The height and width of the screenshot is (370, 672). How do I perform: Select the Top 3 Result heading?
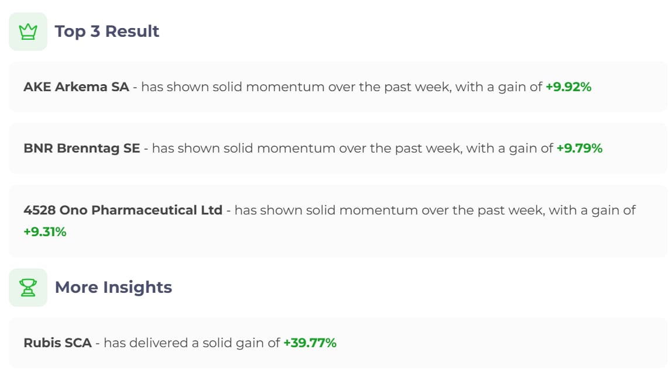(x=107, y=32)
